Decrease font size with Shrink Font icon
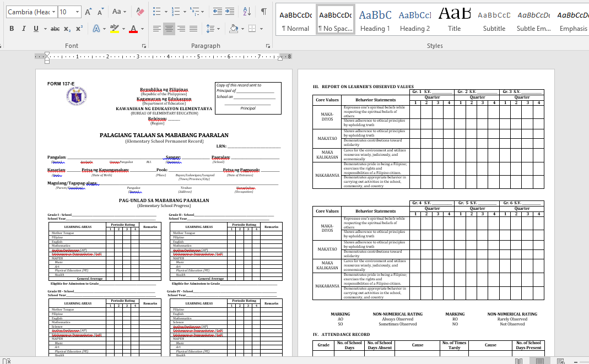Viewport: 589px width, 364px height. pyautogui.click(x=100, y=12)
